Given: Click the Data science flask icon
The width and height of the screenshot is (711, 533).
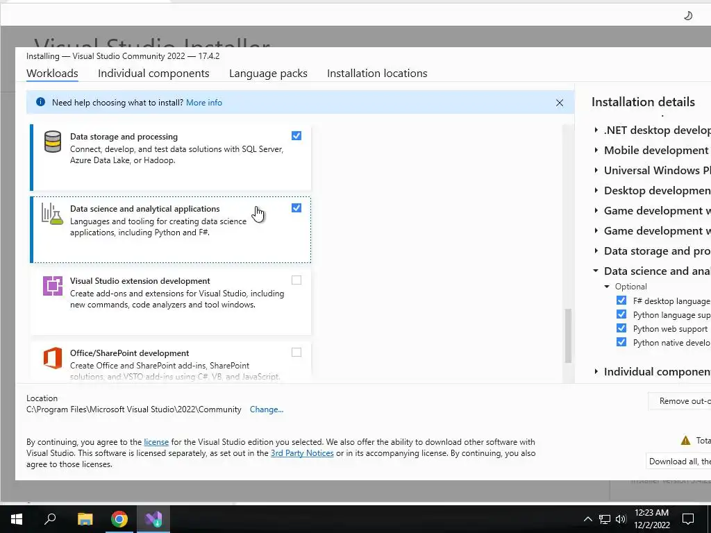Looking at the screenshot, I should (x=52, y=214).
